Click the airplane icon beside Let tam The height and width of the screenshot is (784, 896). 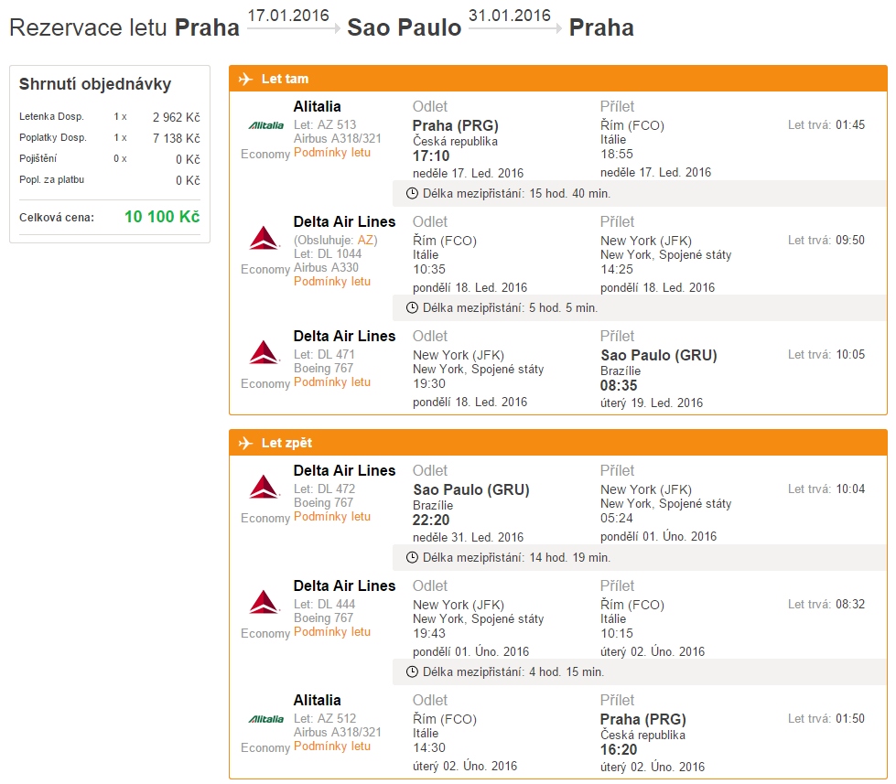pos(245,79)
